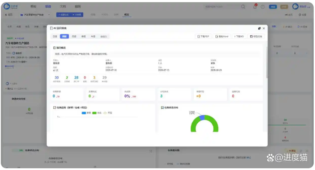Click the 复制Word button
This screenshot has width=315, height=170.
tap(222, 37)
